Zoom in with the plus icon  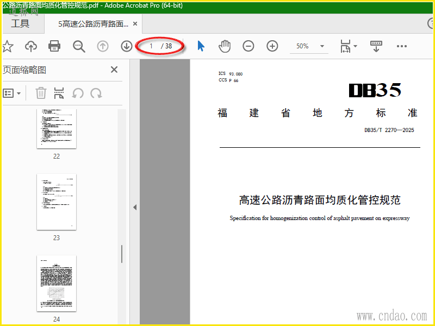point(272,46)
